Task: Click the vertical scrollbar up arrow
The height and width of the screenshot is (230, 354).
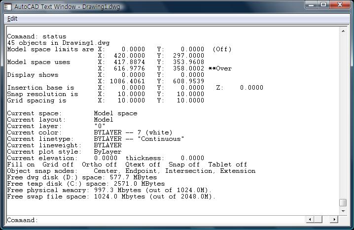Action: point(343,31)
